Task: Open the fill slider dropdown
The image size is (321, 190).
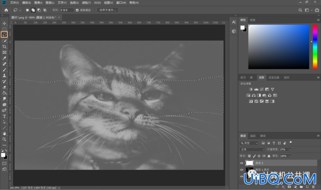Action: click(x=290, y=156)
